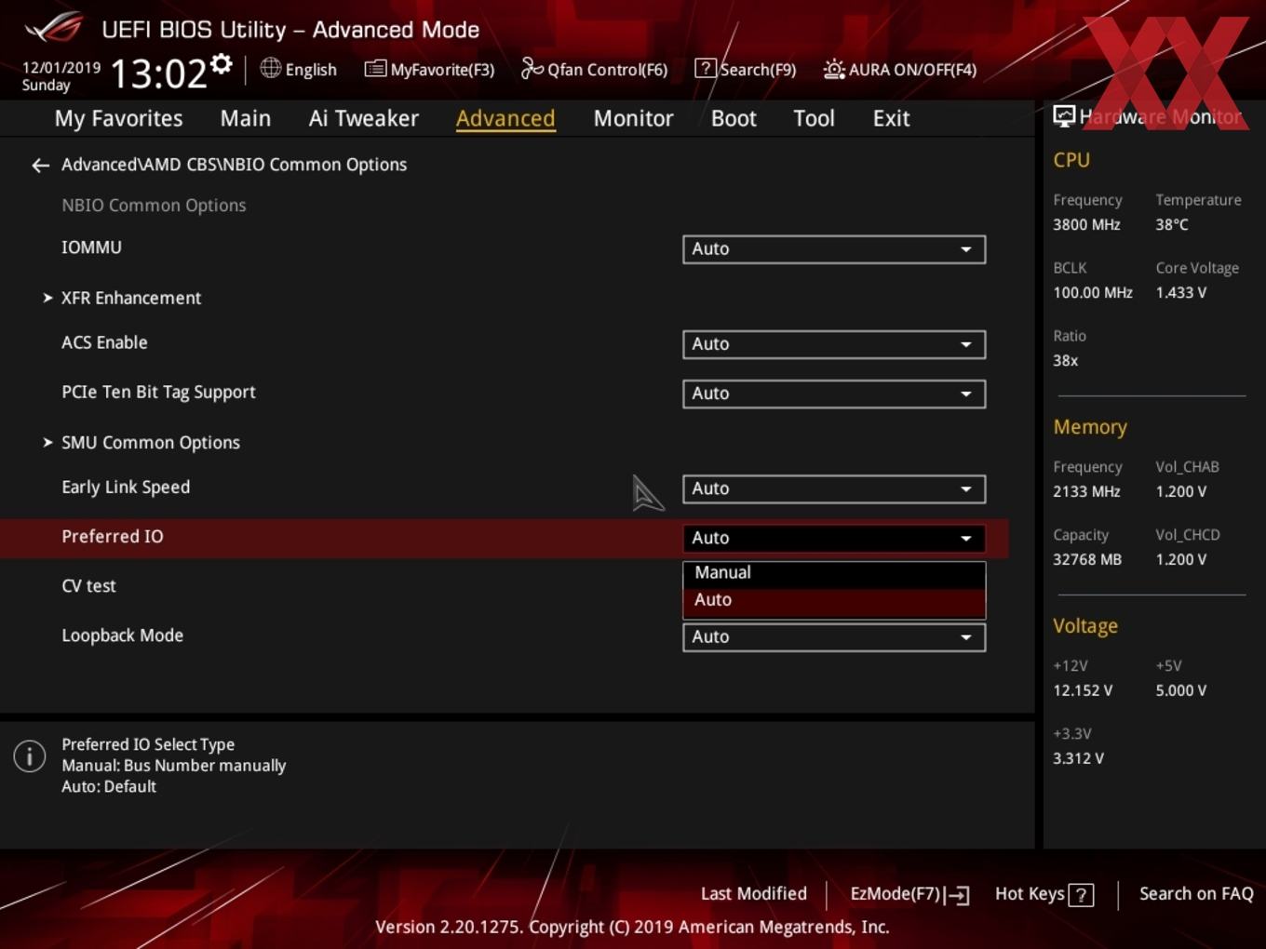Click the BCLK 100.00 MHz value
This screenshot has width=1266, height=949.
click(1093, 292)
